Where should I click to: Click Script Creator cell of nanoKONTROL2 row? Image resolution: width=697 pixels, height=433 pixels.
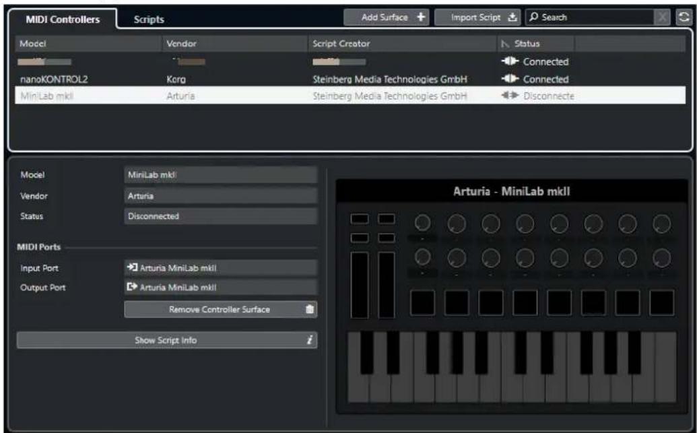click(x=390, y=79)
